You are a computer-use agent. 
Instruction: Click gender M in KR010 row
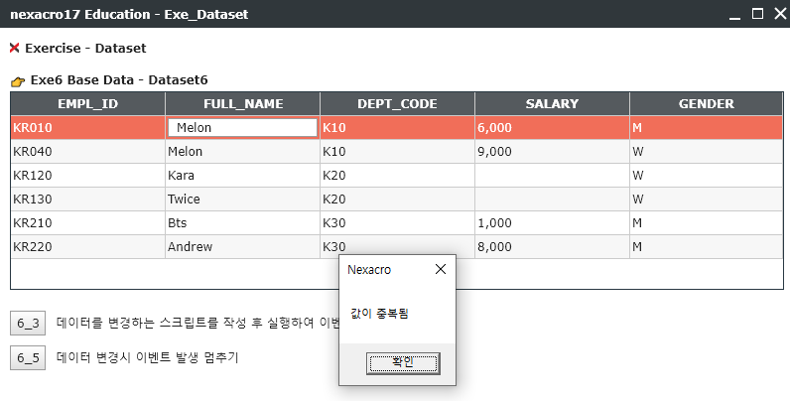[x=707, y=128]
